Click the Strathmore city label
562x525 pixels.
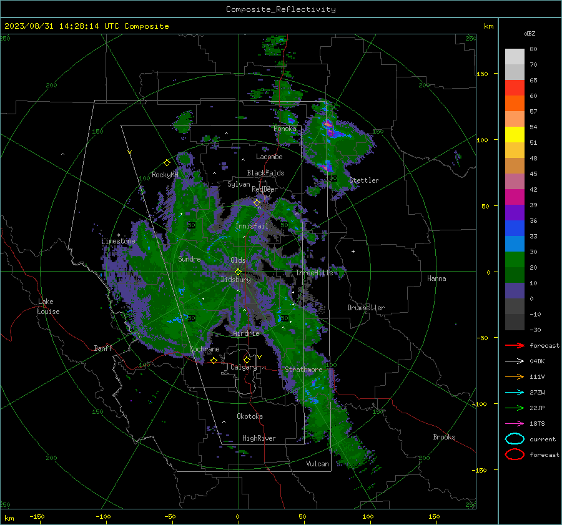(x=303, y=370)
